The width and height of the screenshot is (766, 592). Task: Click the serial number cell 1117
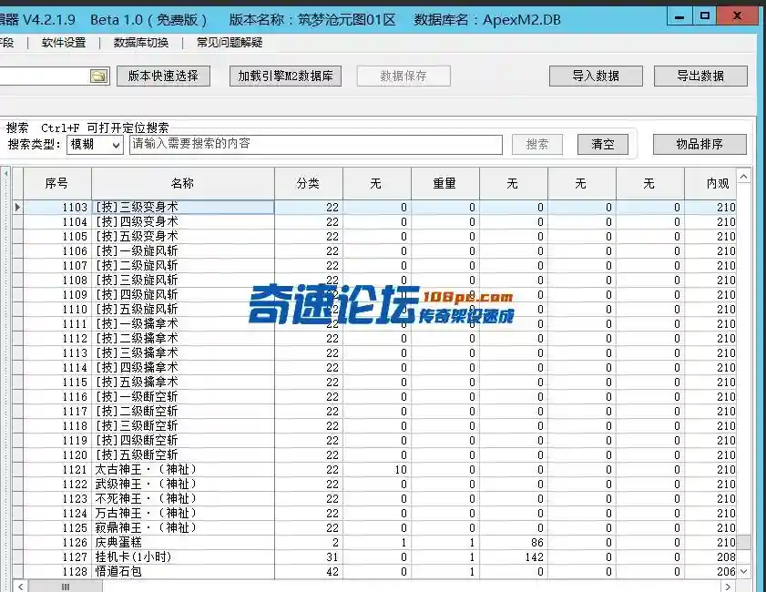tap(57, 412)
